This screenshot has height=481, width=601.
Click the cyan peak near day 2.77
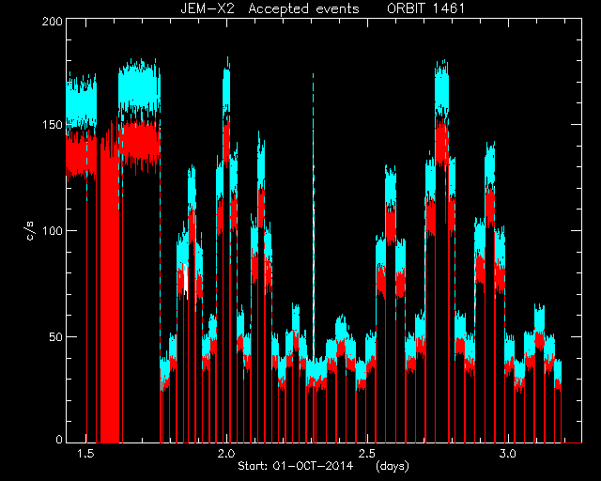442,90
